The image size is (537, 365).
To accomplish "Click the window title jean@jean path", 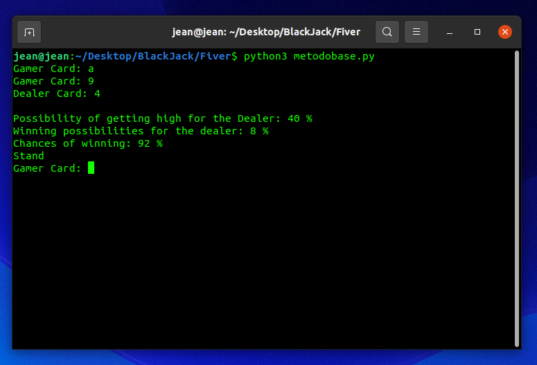I will (266, 32).
